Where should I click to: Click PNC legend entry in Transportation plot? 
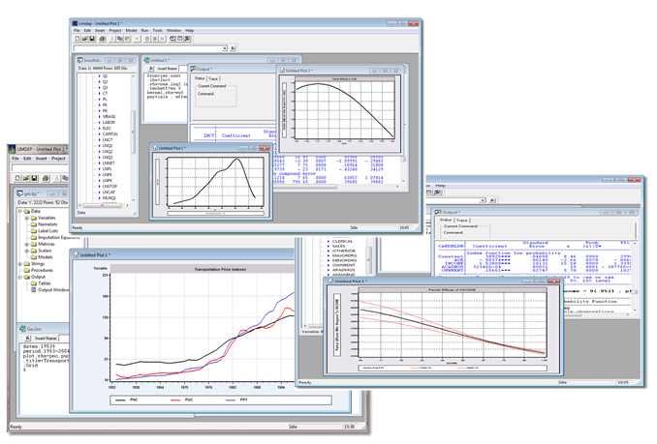point(127,400)
